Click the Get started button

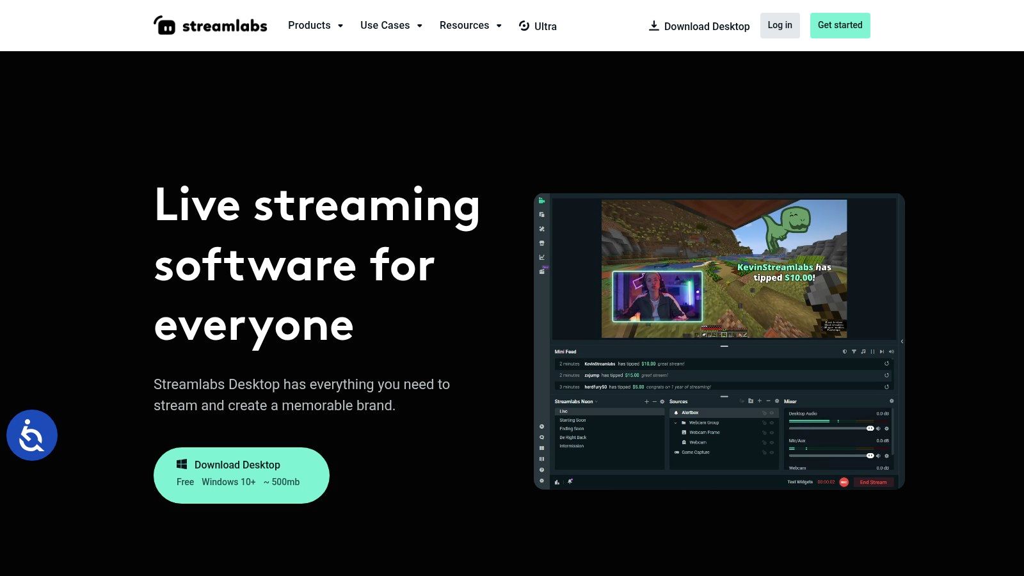pos(840,26)
